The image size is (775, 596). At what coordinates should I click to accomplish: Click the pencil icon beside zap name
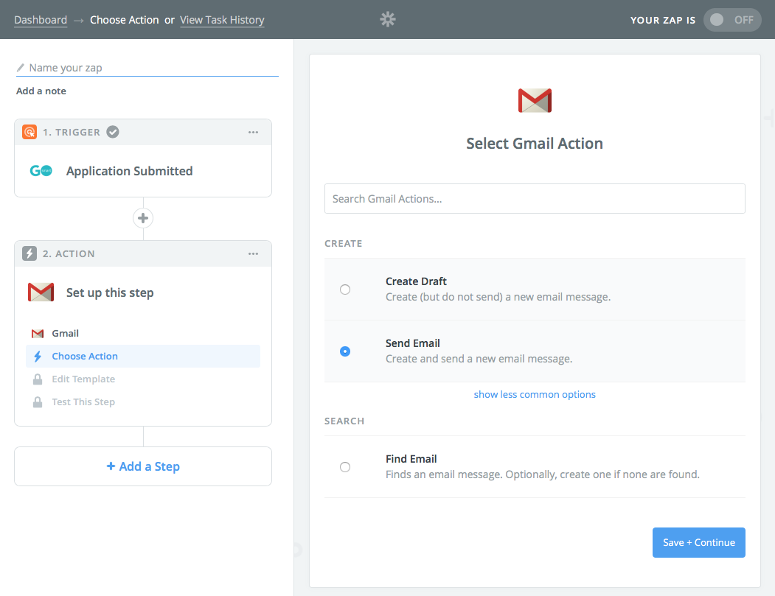click(x=20, y=68)
